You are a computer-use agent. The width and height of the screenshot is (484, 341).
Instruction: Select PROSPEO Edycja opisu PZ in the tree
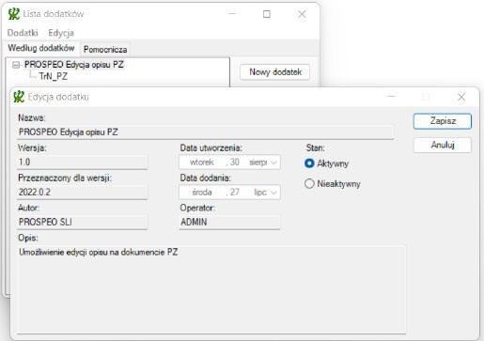pos(74,65)
